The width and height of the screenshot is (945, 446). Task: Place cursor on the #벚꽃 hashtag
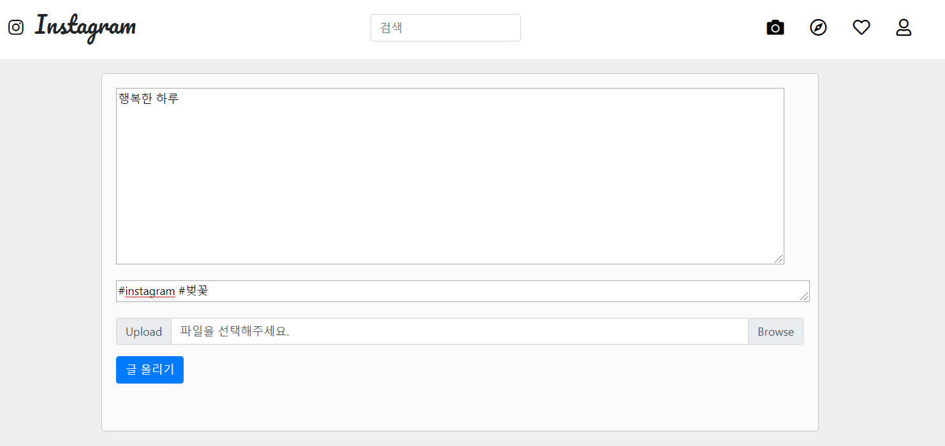click(x=193, y=291)
